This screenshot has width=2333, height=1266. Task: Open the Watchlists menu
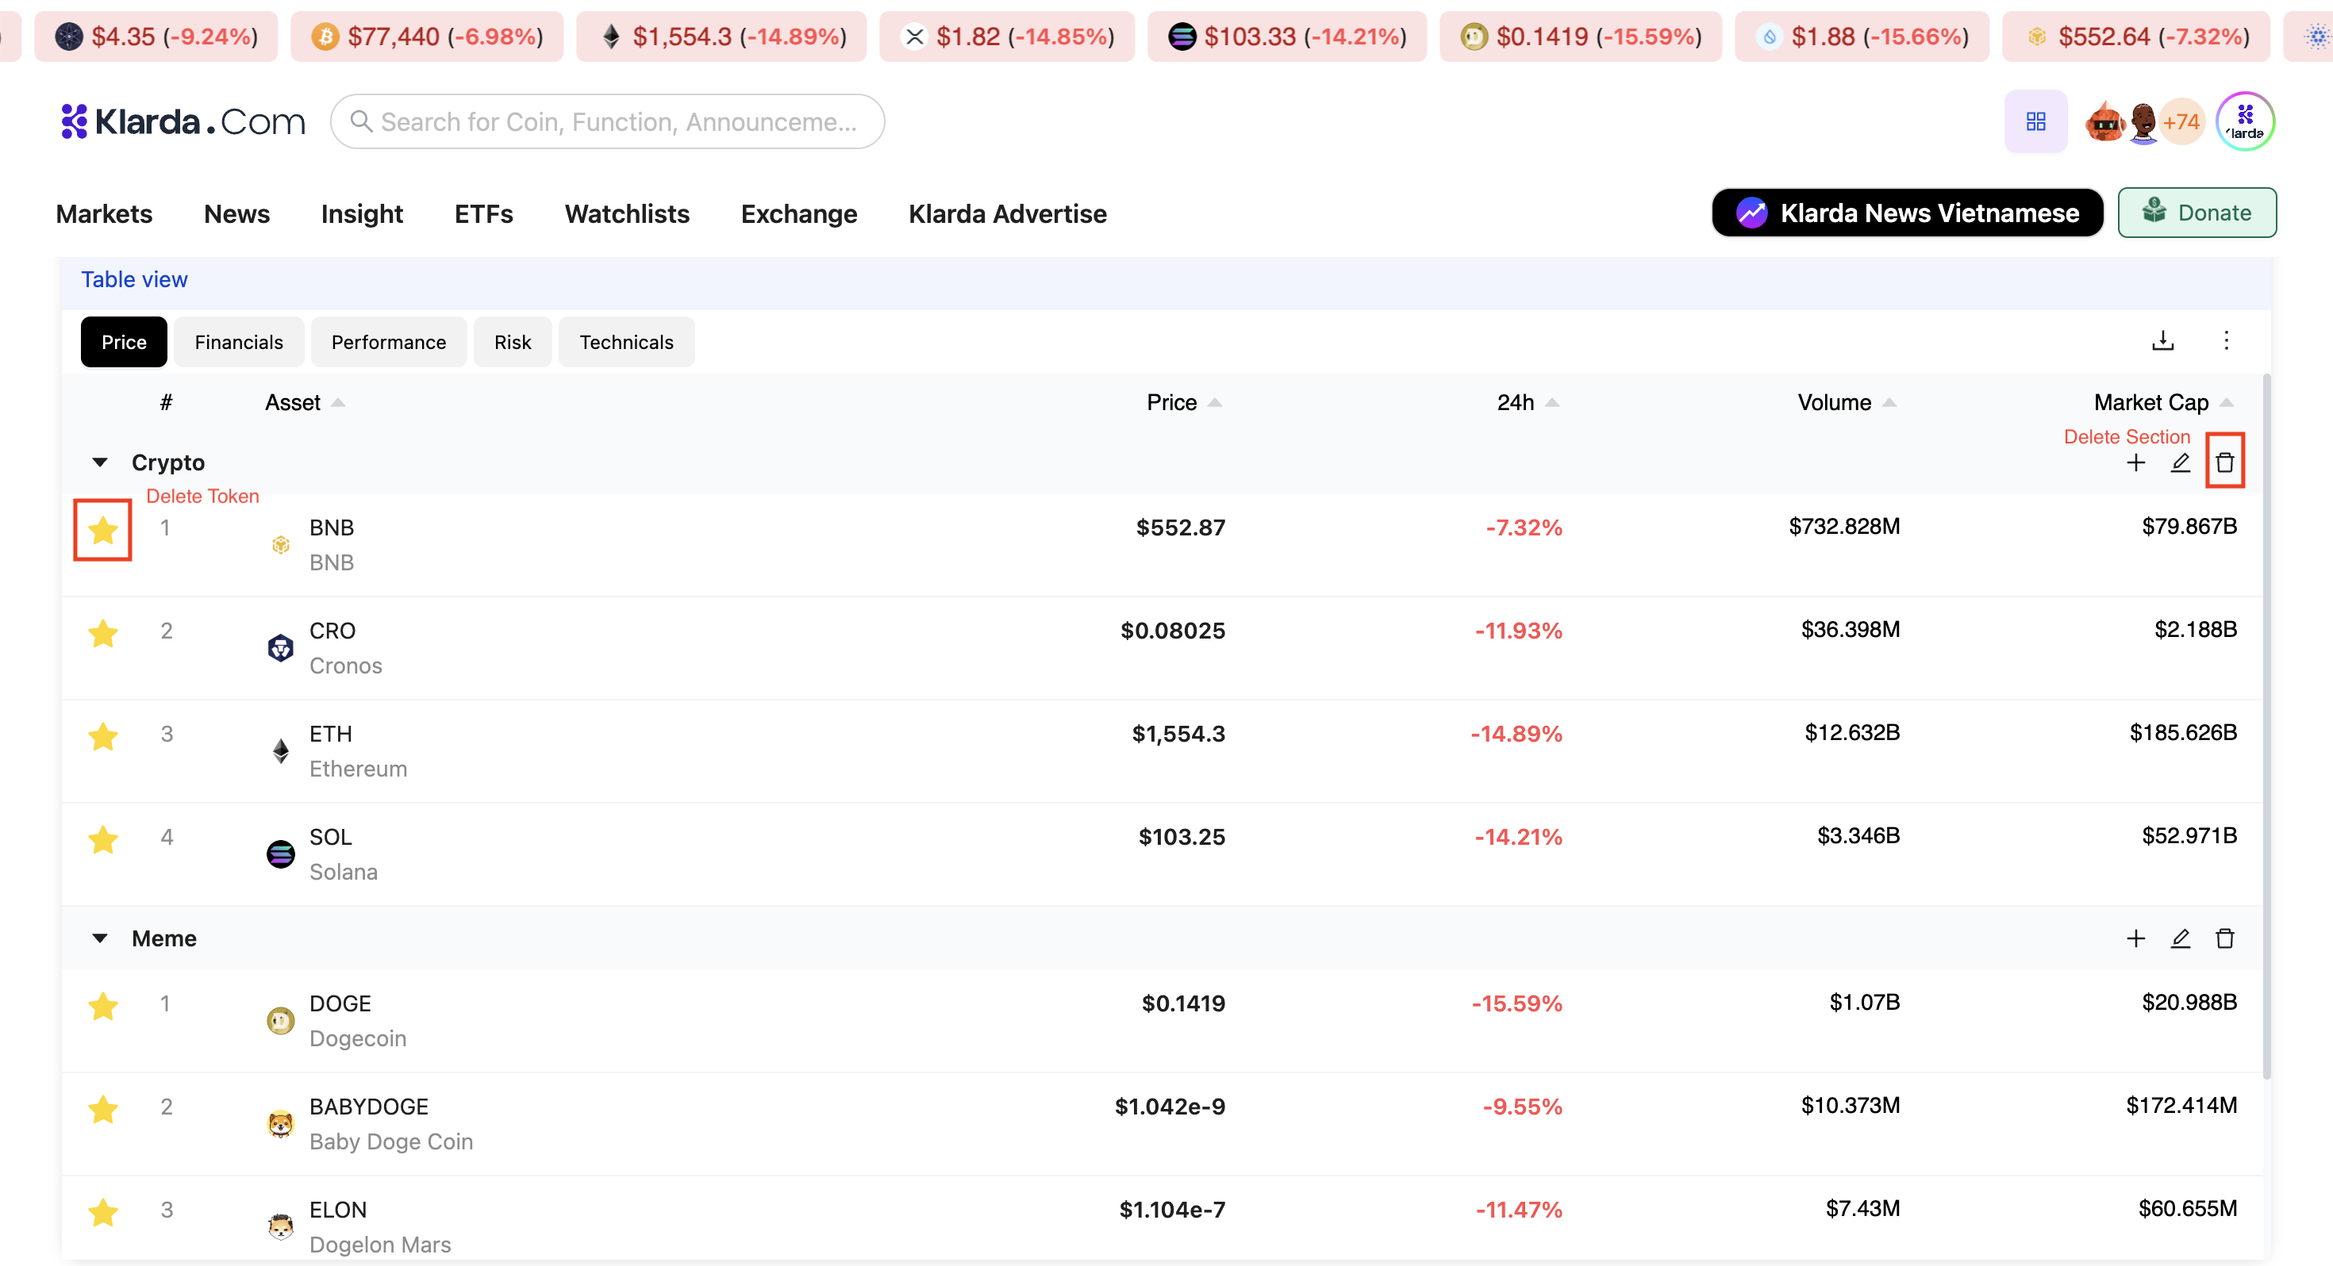pos(627,213)
